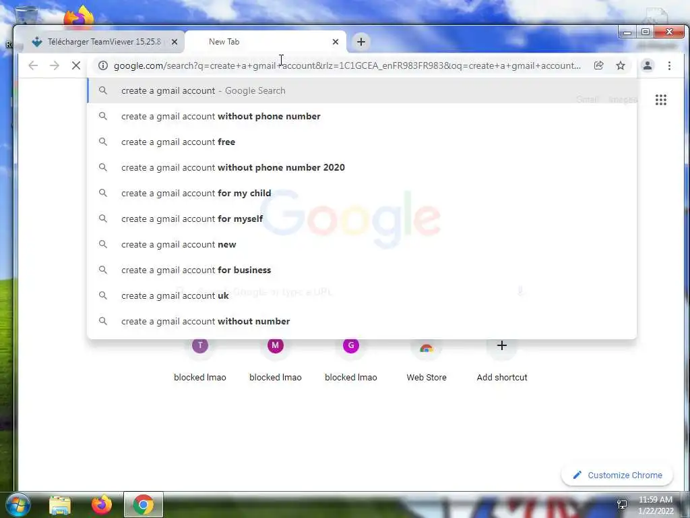Click the Customize Chrome button

click(x=617, y=476)
